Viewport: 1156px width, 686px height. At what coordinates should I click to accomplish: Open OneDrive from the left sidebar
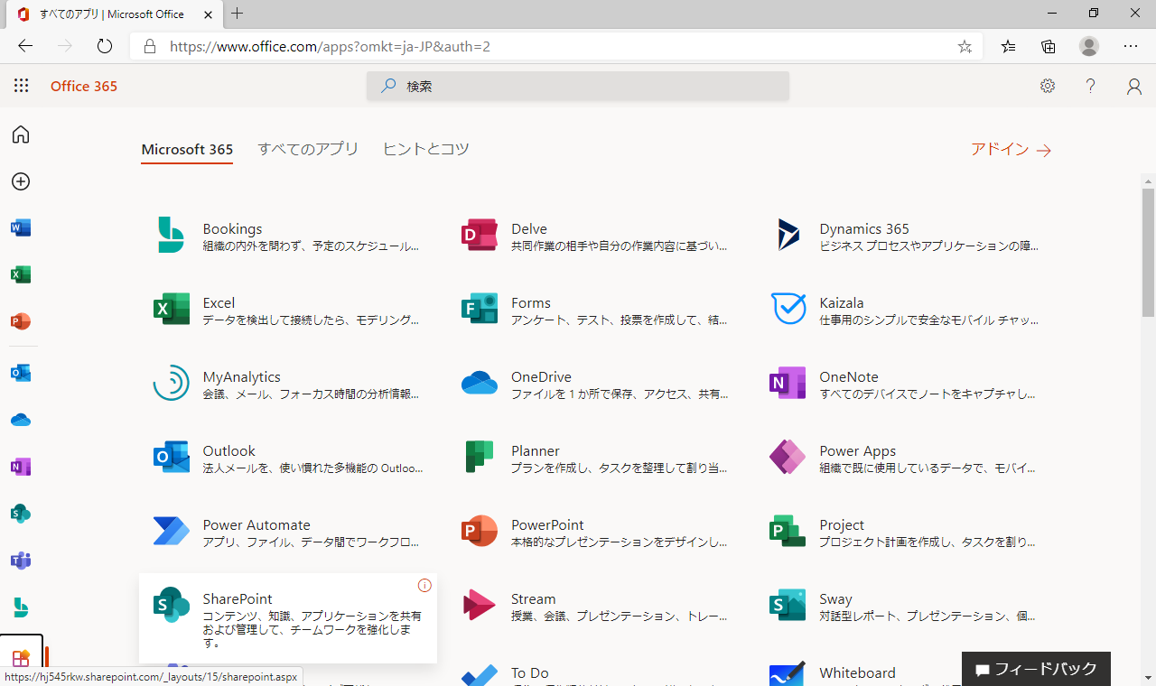21,420
